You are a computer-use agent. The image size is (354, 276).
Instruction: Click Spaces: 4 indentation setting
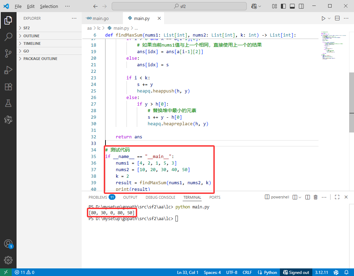(x=212, y=273)
